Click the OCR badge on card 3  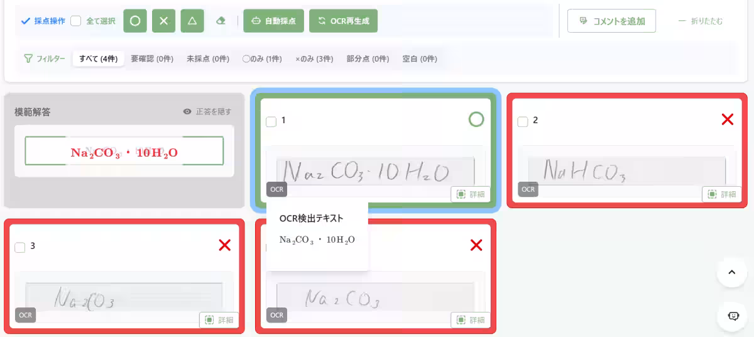tap(26, 315)
